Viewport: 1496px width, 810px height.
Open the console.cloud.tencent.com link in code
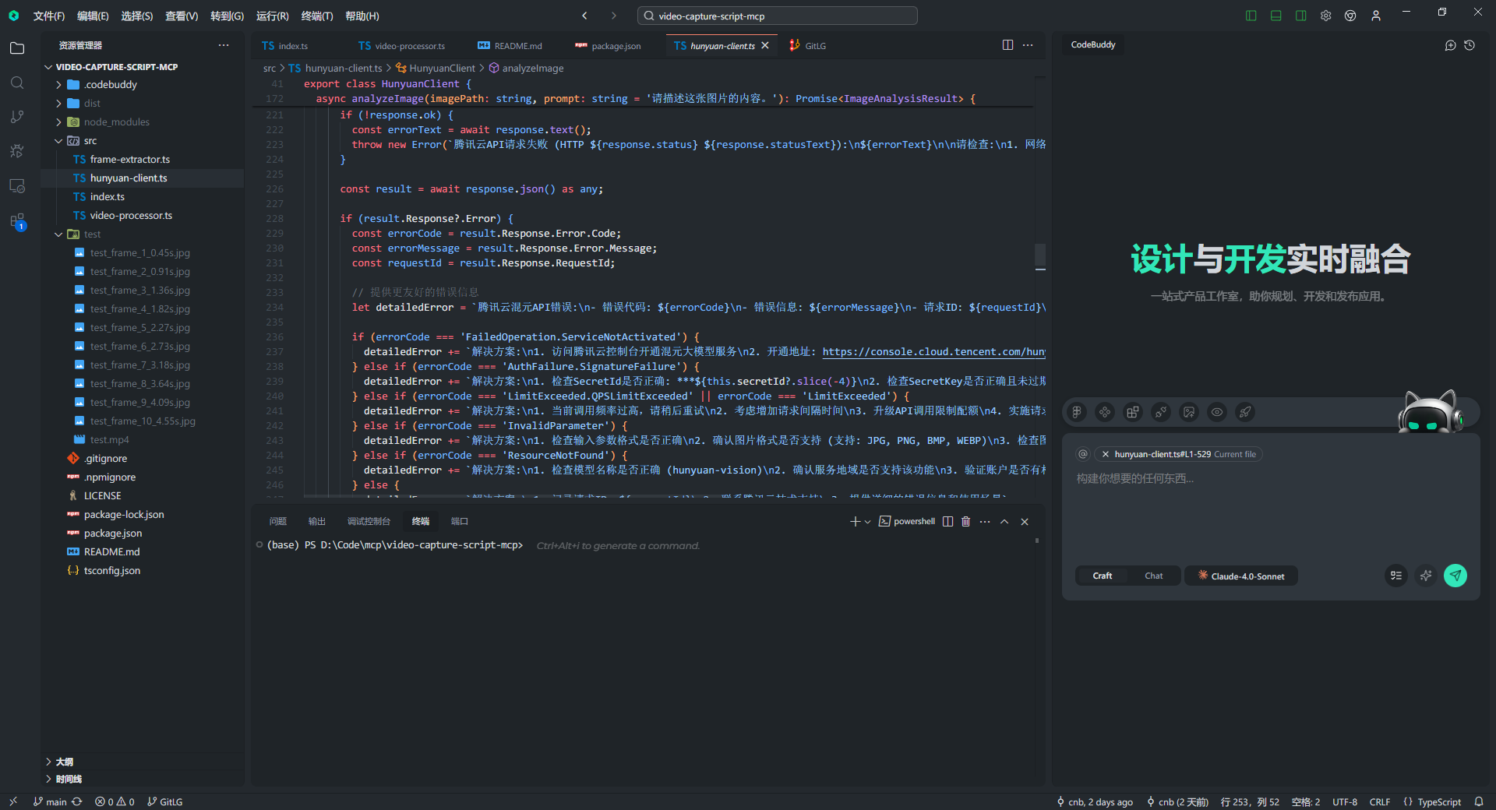click(x=933, y=352)
